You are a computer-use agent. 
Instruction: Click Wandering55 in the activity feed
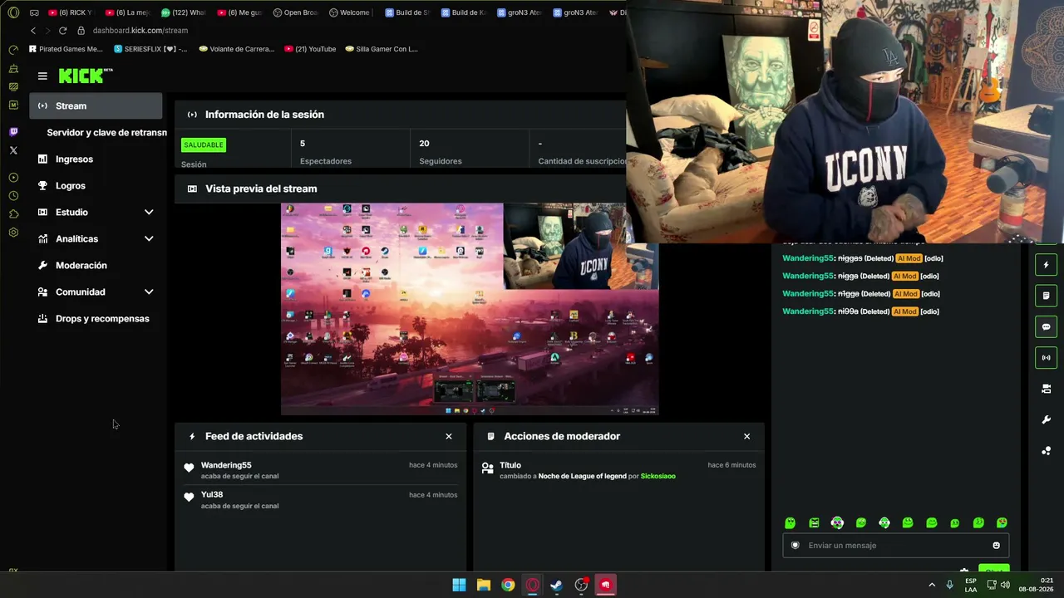point(226,465)
